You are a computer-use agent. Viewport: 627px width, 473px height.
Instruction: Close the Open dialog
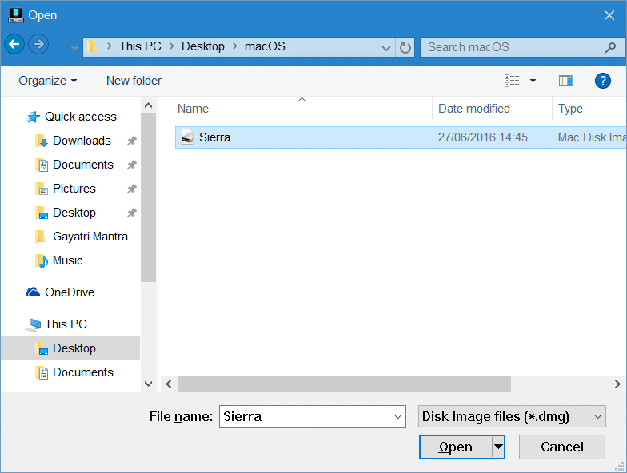click(609, 15)
